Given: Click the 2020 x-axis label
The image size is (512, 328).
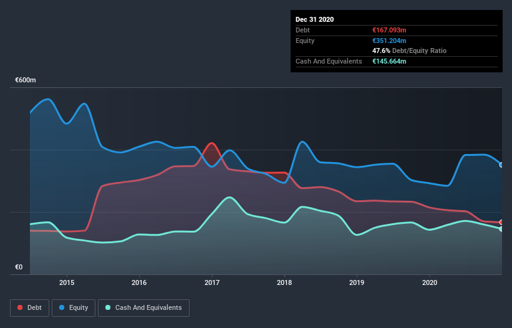Looking at the screenshot, I should (x=430, y=282).
